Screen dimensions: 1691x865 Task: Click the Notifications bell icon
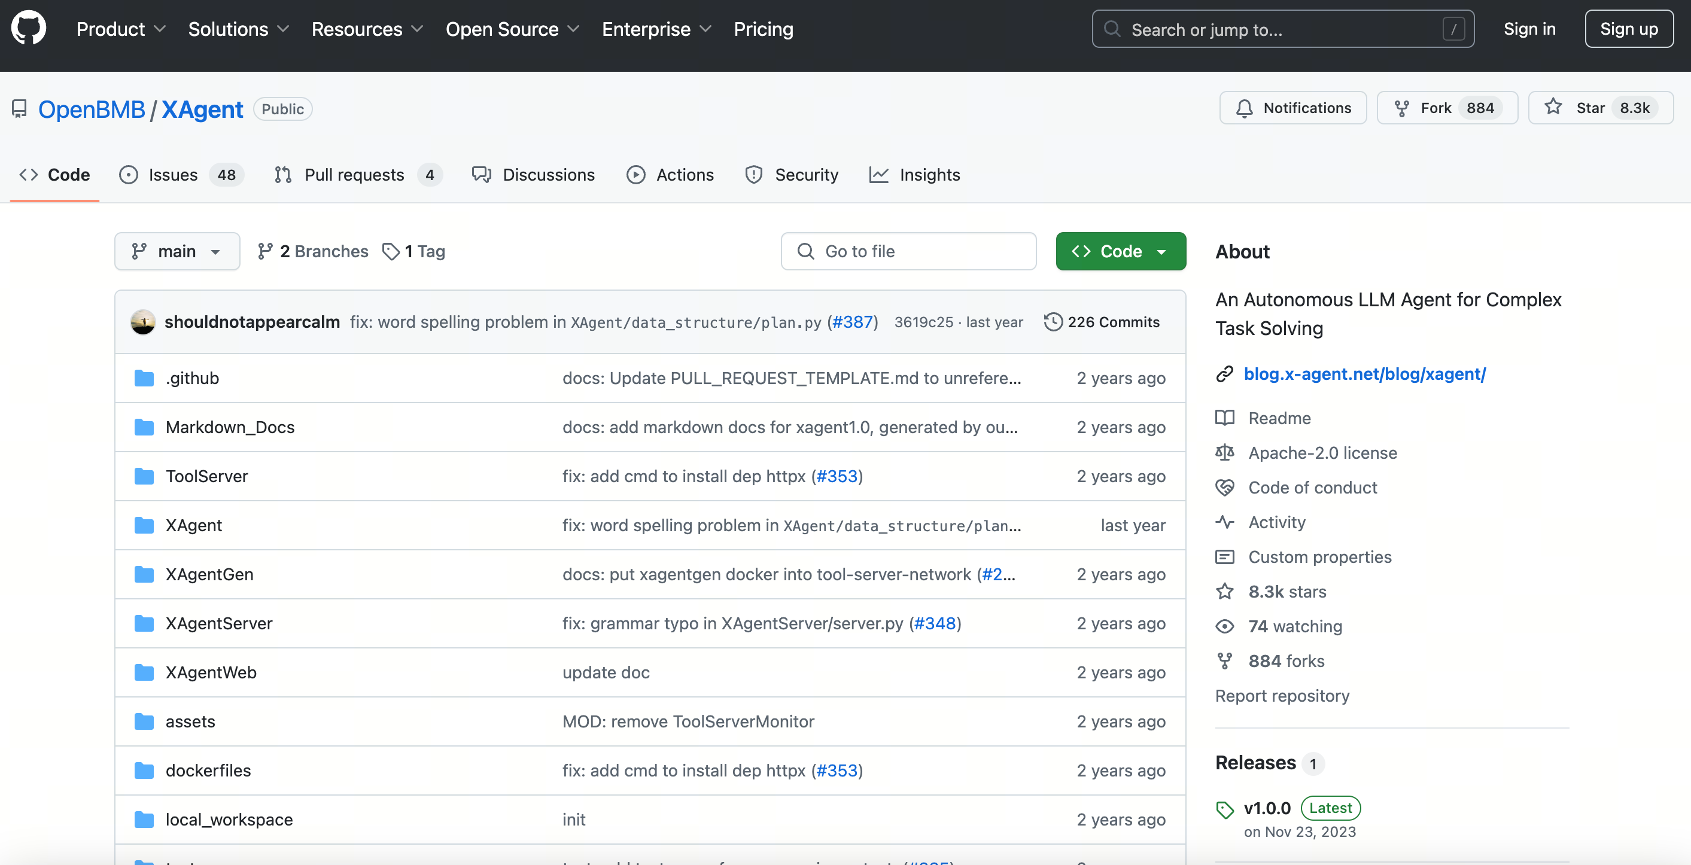point(1244,108)
